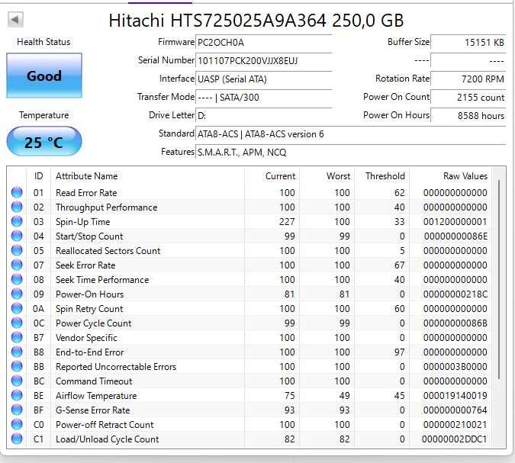Click the status orb for Reported Uncorrectable Errors
The height and width of the screenshot is (463, 515).
(x=17, y=366)
